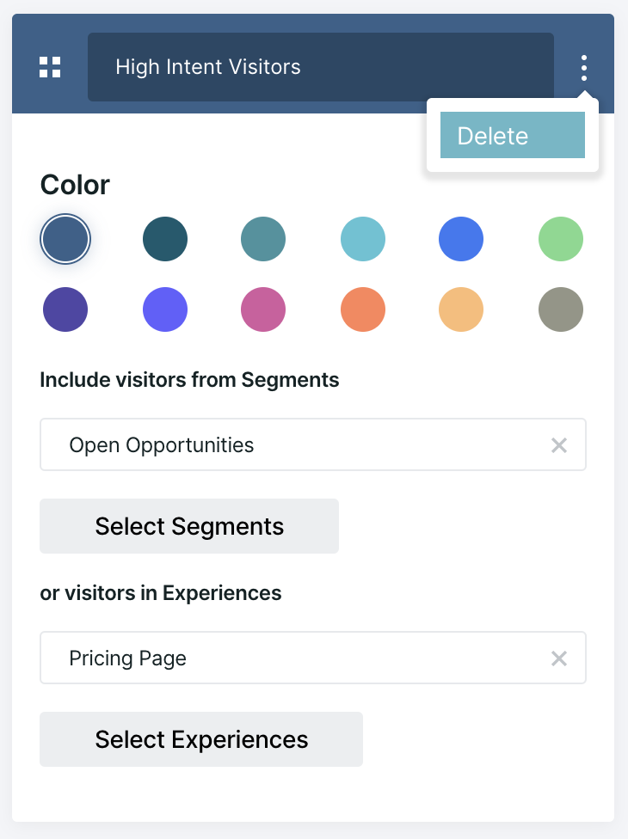
Task: Choose the light sky blue swatch
Action: point(363,239)
